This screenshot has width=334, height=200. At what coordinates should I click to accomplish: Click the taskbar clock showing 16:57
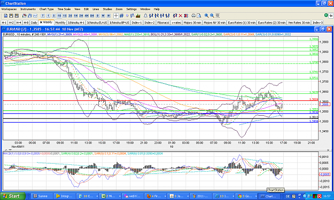327,196
